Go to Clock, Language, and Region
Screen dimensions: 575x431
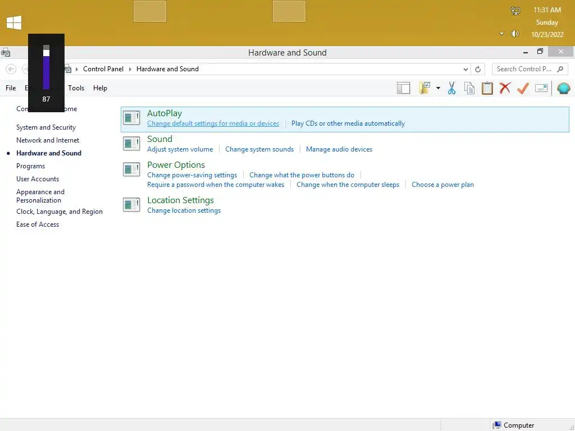pyautogui.click(x=60, y=212)
